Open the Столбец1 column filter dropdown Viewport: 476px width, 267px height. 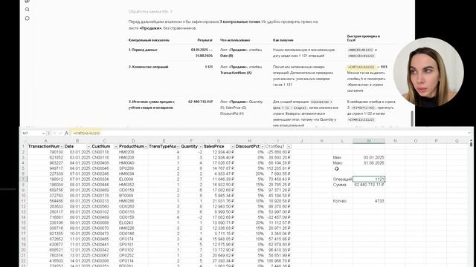(x=289, y=147)
